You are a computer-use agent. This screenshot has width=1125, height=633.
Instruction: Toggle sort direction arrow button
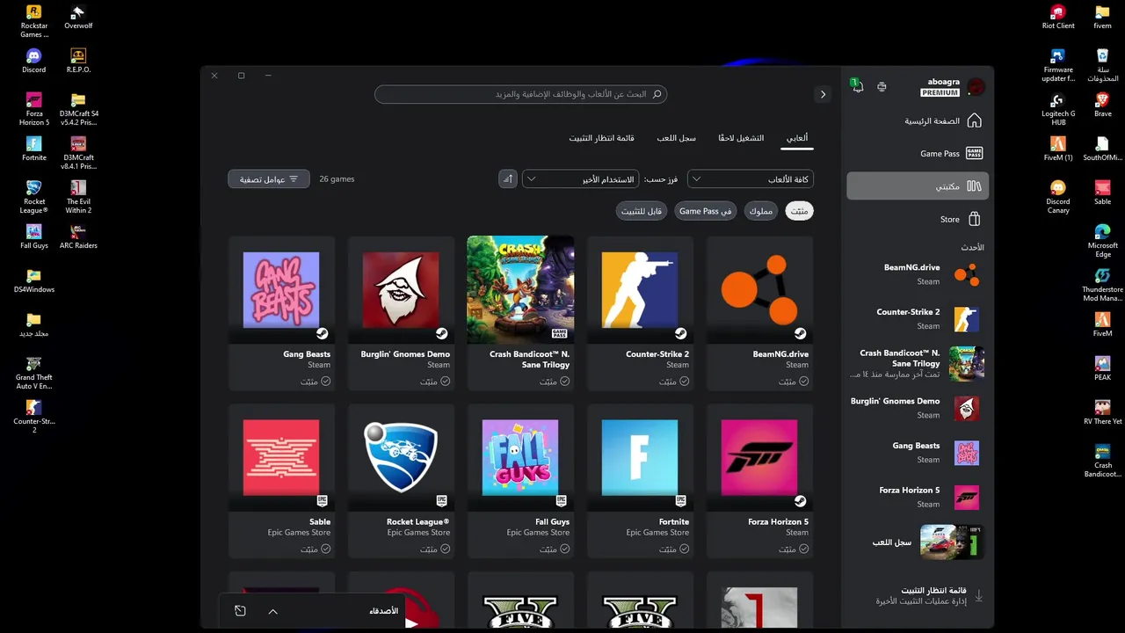(x=507, y=178)
